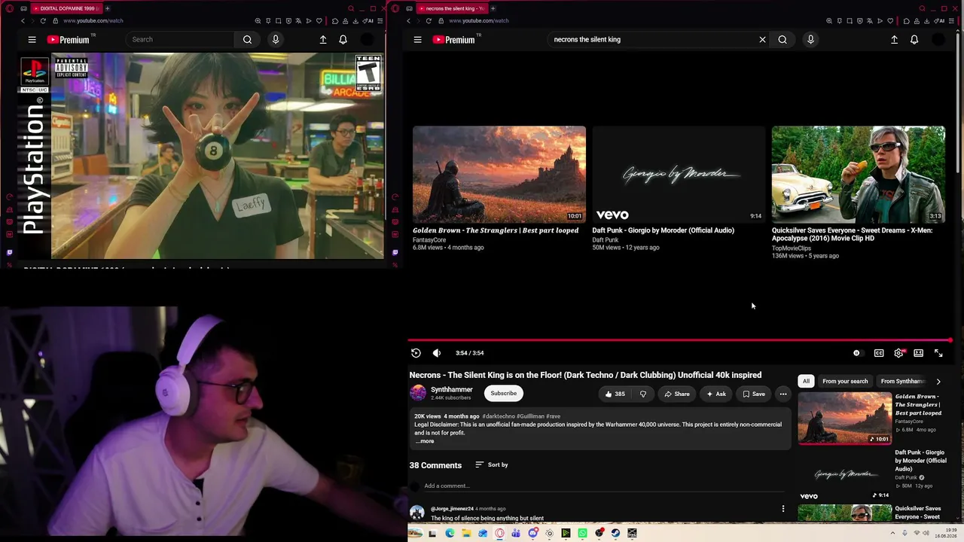Switch player to theater mode
Screen dimensions: 964x542
point(919,353)
